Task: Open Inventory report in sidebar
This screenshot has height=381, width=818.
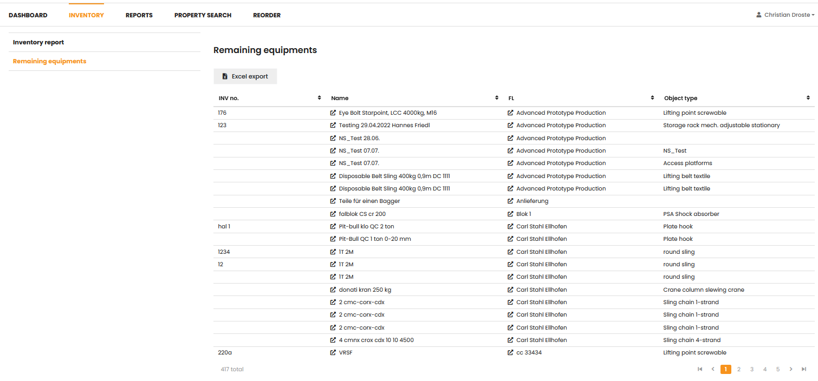Action: (x=38, y=42)
